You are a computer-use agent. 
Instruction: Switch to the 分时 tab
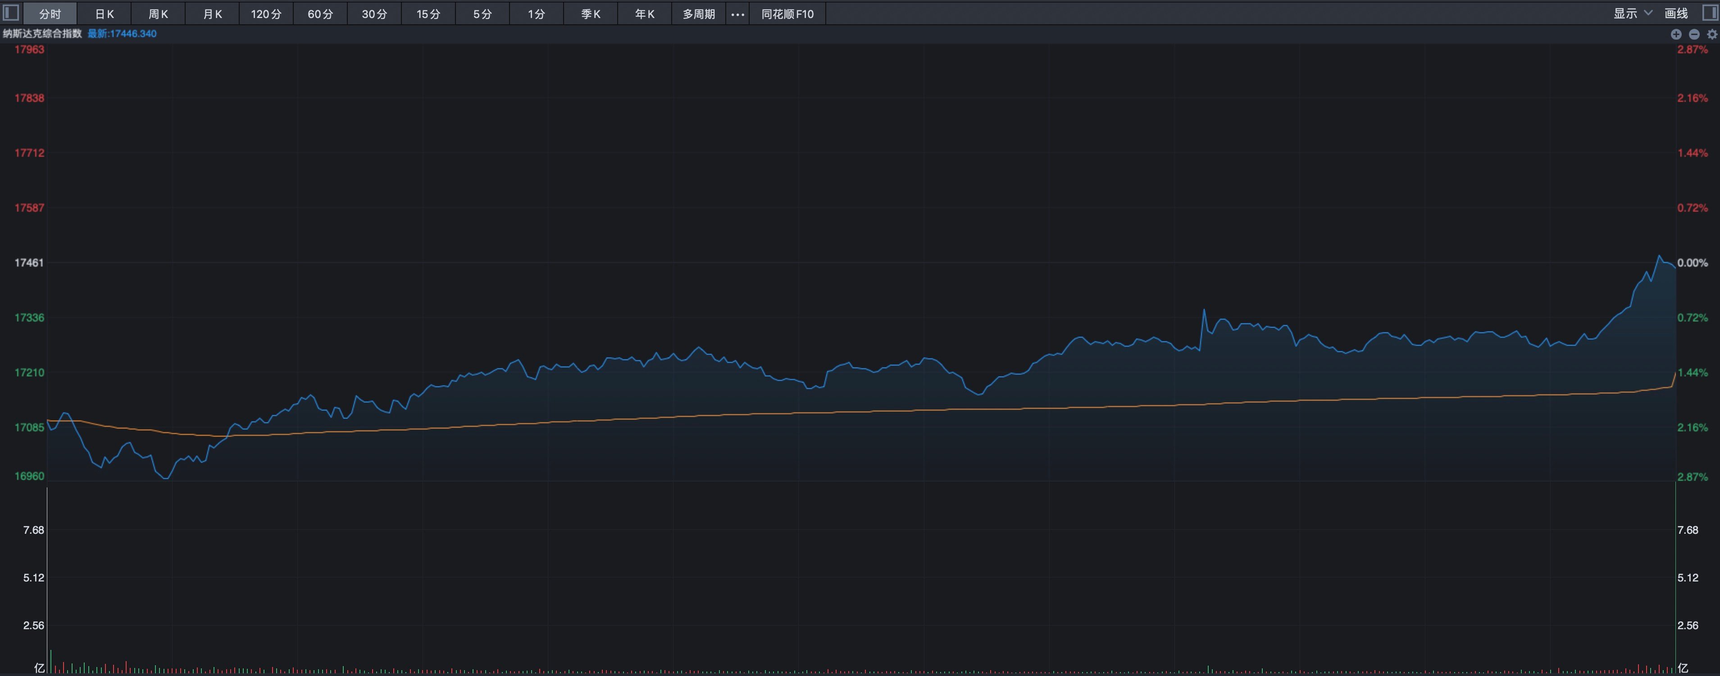tap(50, 14)
